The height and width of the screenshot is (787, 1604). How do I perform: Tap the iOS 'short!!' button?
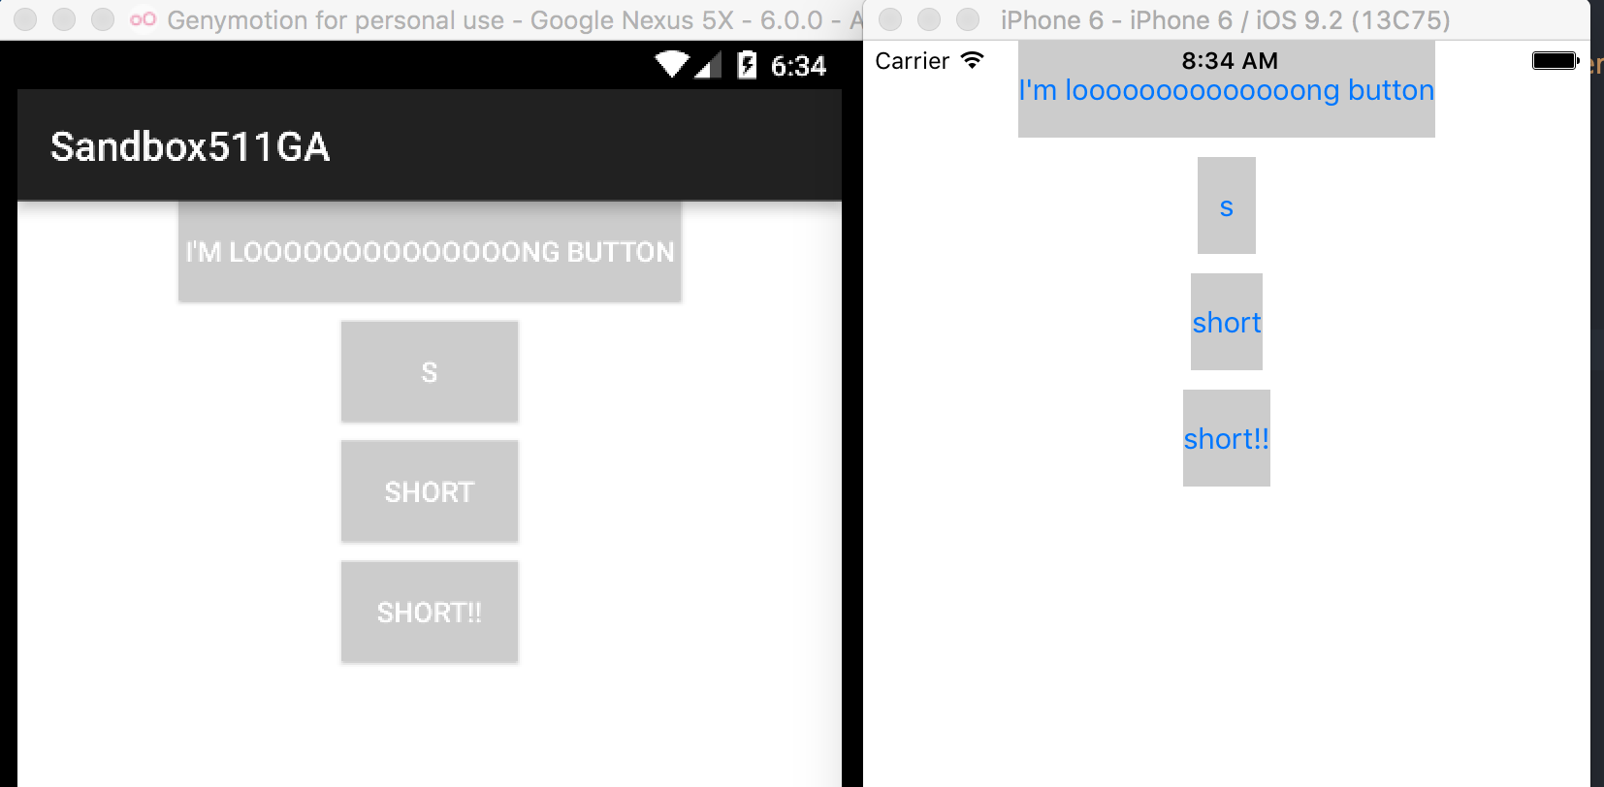[1226, 438]
